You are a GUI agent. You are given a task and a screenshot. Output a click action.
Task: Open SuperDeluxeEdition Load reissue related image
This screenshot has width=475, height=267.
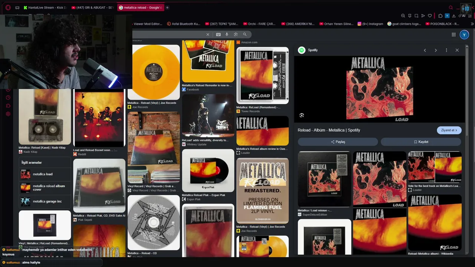point(324,179)
